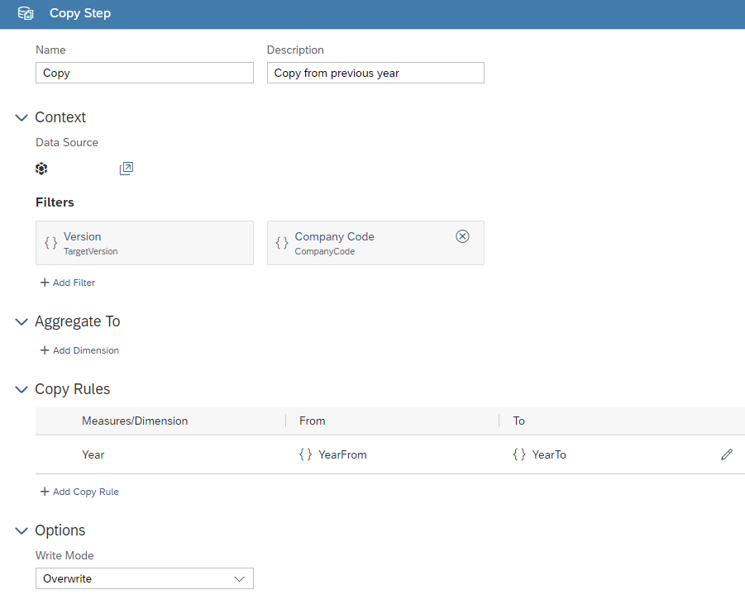Open the Write Mode dropdown
Screen dimensions: 745x604
pos(241,578)
